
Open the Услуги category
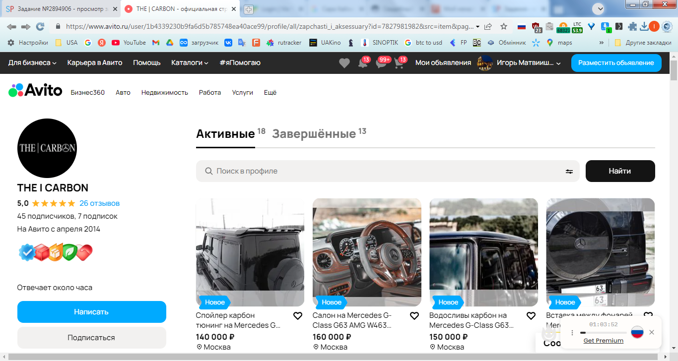pyautogui.click(x=243, y=92)
